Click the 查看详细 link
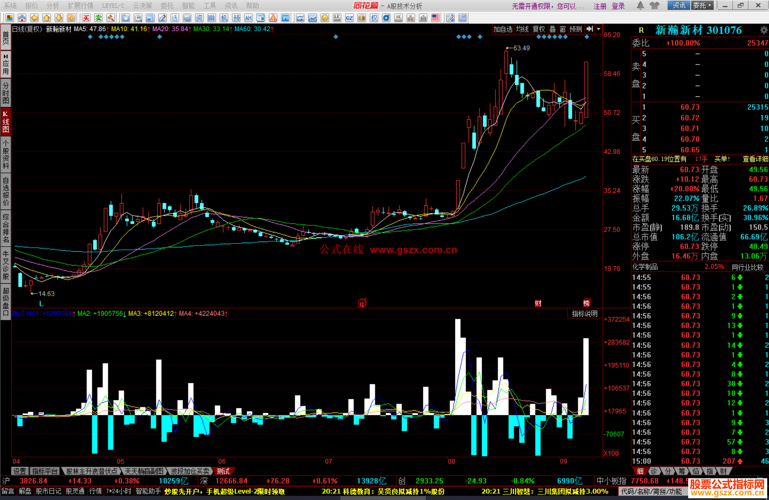The image size is (769, 500). (755, 159)
